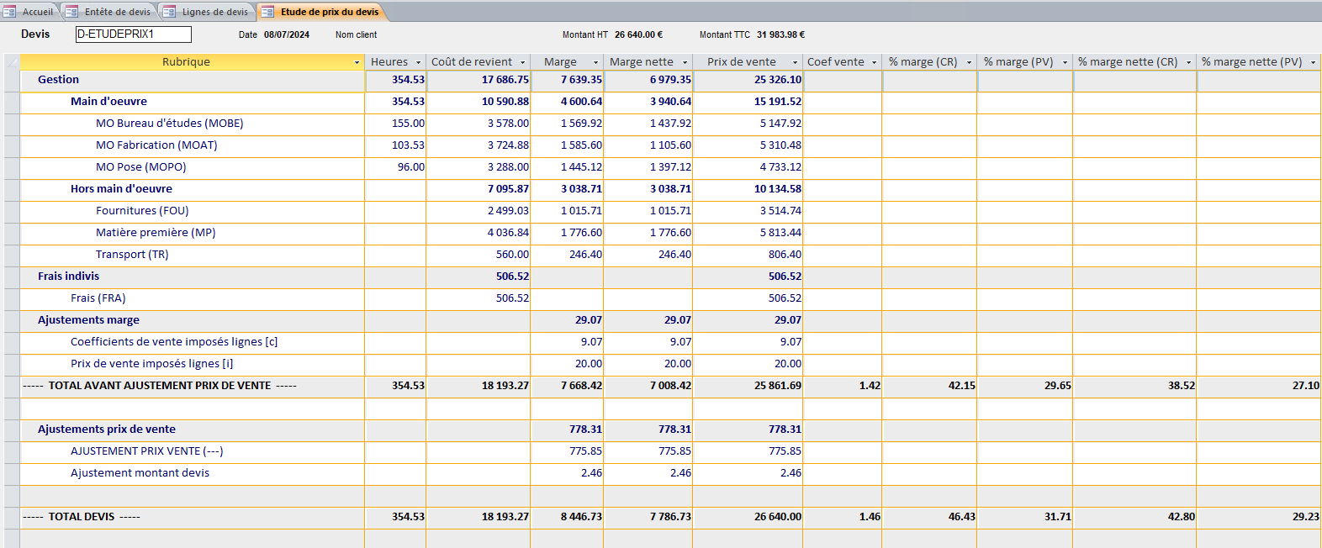This screenshot has width=1322, height=548.
Task: Open the Coef vente column dropdown arrow
Action: click(874, 62)
